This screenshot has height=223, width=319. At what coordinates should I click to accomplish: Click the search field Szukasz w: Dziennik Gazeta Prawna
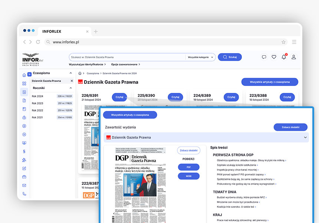(x=127, y=57)
